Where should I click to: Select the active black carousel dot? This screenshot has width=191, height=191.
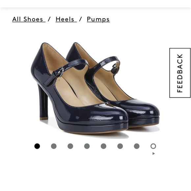37,146
